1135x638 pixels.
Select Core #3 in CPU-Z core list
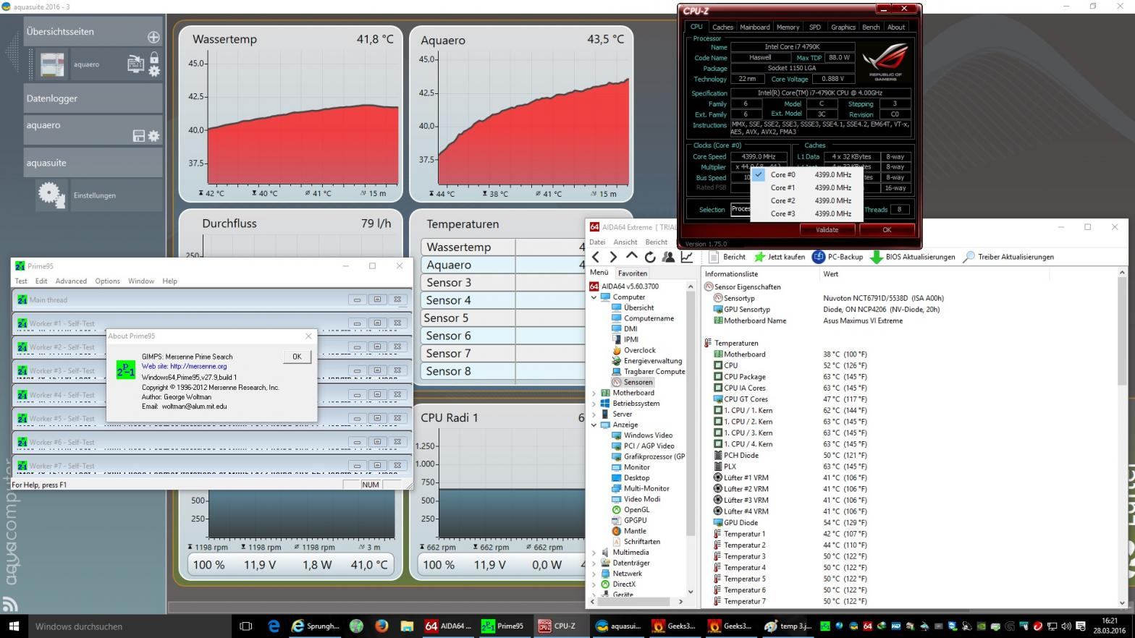(x=806, y=213)
